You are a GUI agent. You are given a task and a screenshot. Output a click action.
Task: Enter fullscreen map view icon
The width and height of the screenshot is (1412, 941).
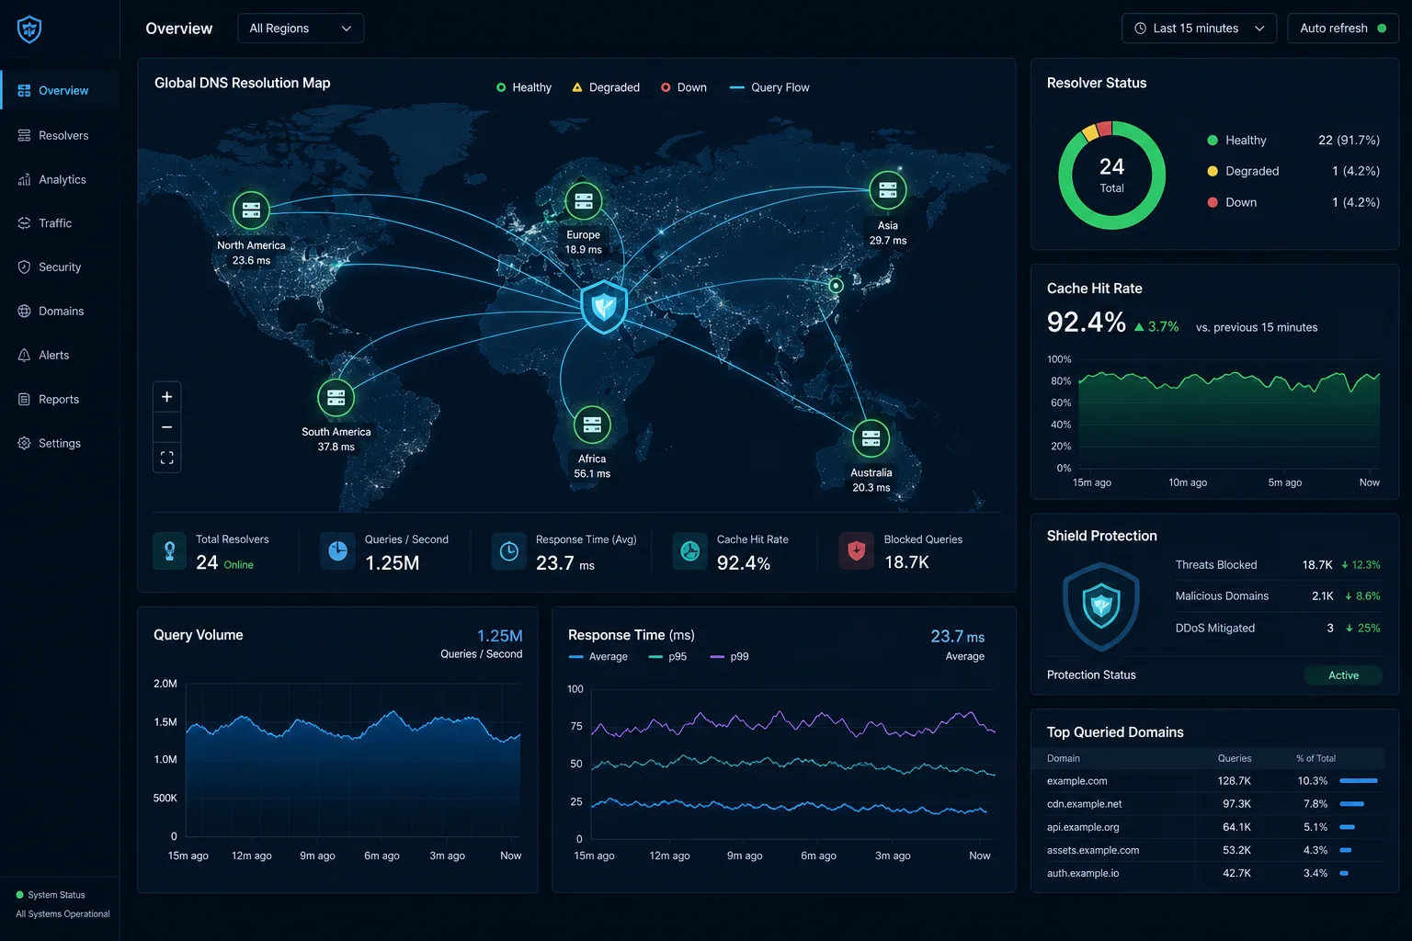(x=166, y=458)
